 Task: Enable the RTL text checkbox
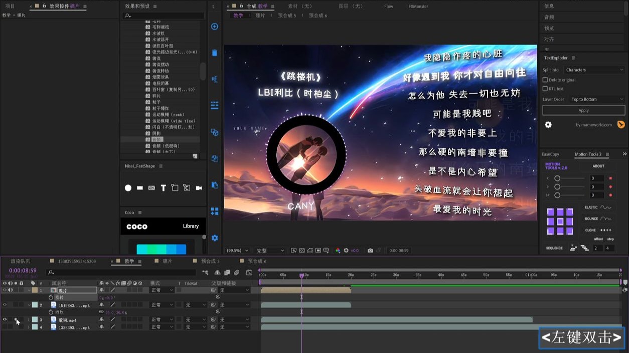pyautogui.click(x=545, y=88)
